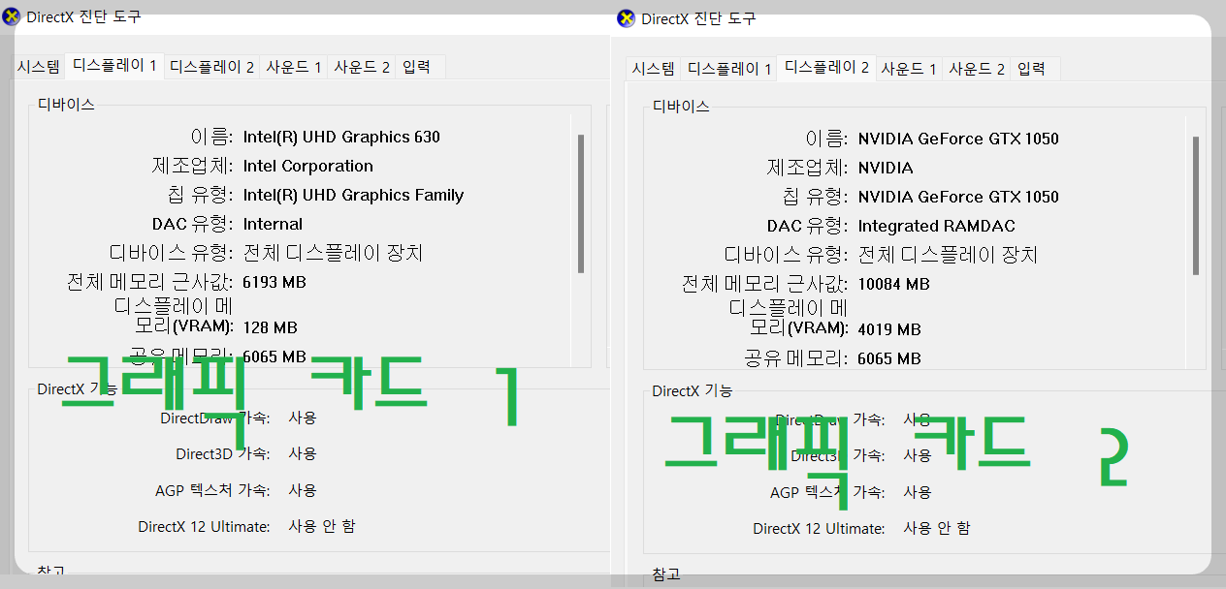Click the 사용 안 함 value in left window
Viewport: 1226px width, 589px height.
pos(321,526)
